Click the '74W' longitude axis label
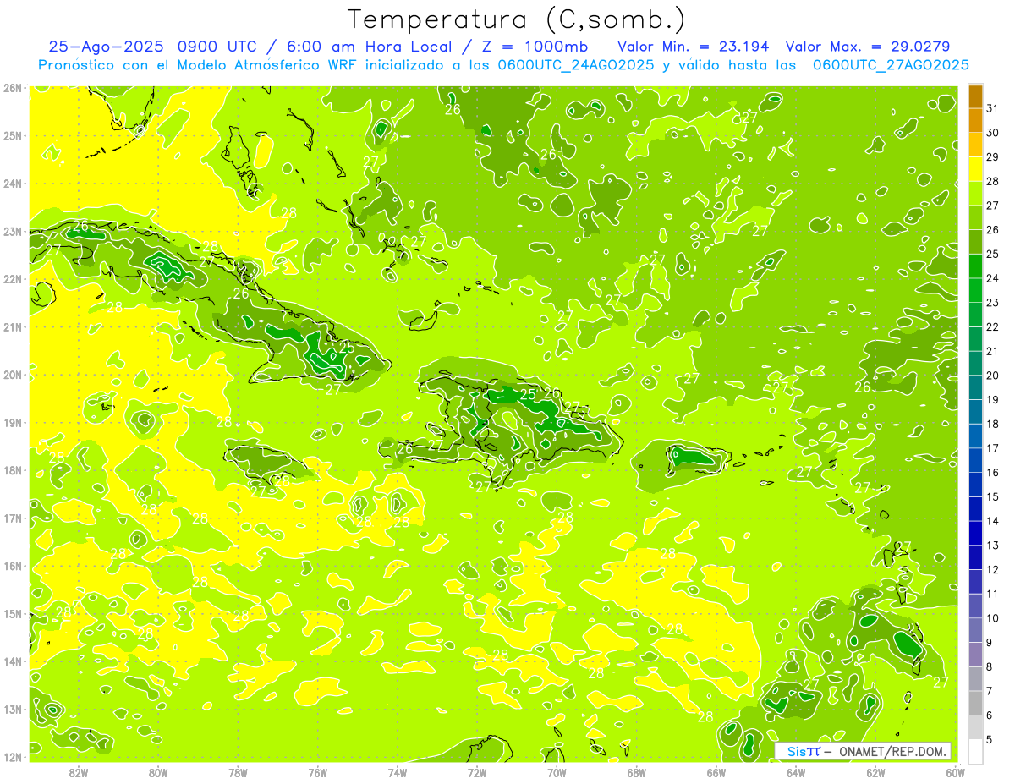This screenshot has height=784, width=1015. [398, 771]
